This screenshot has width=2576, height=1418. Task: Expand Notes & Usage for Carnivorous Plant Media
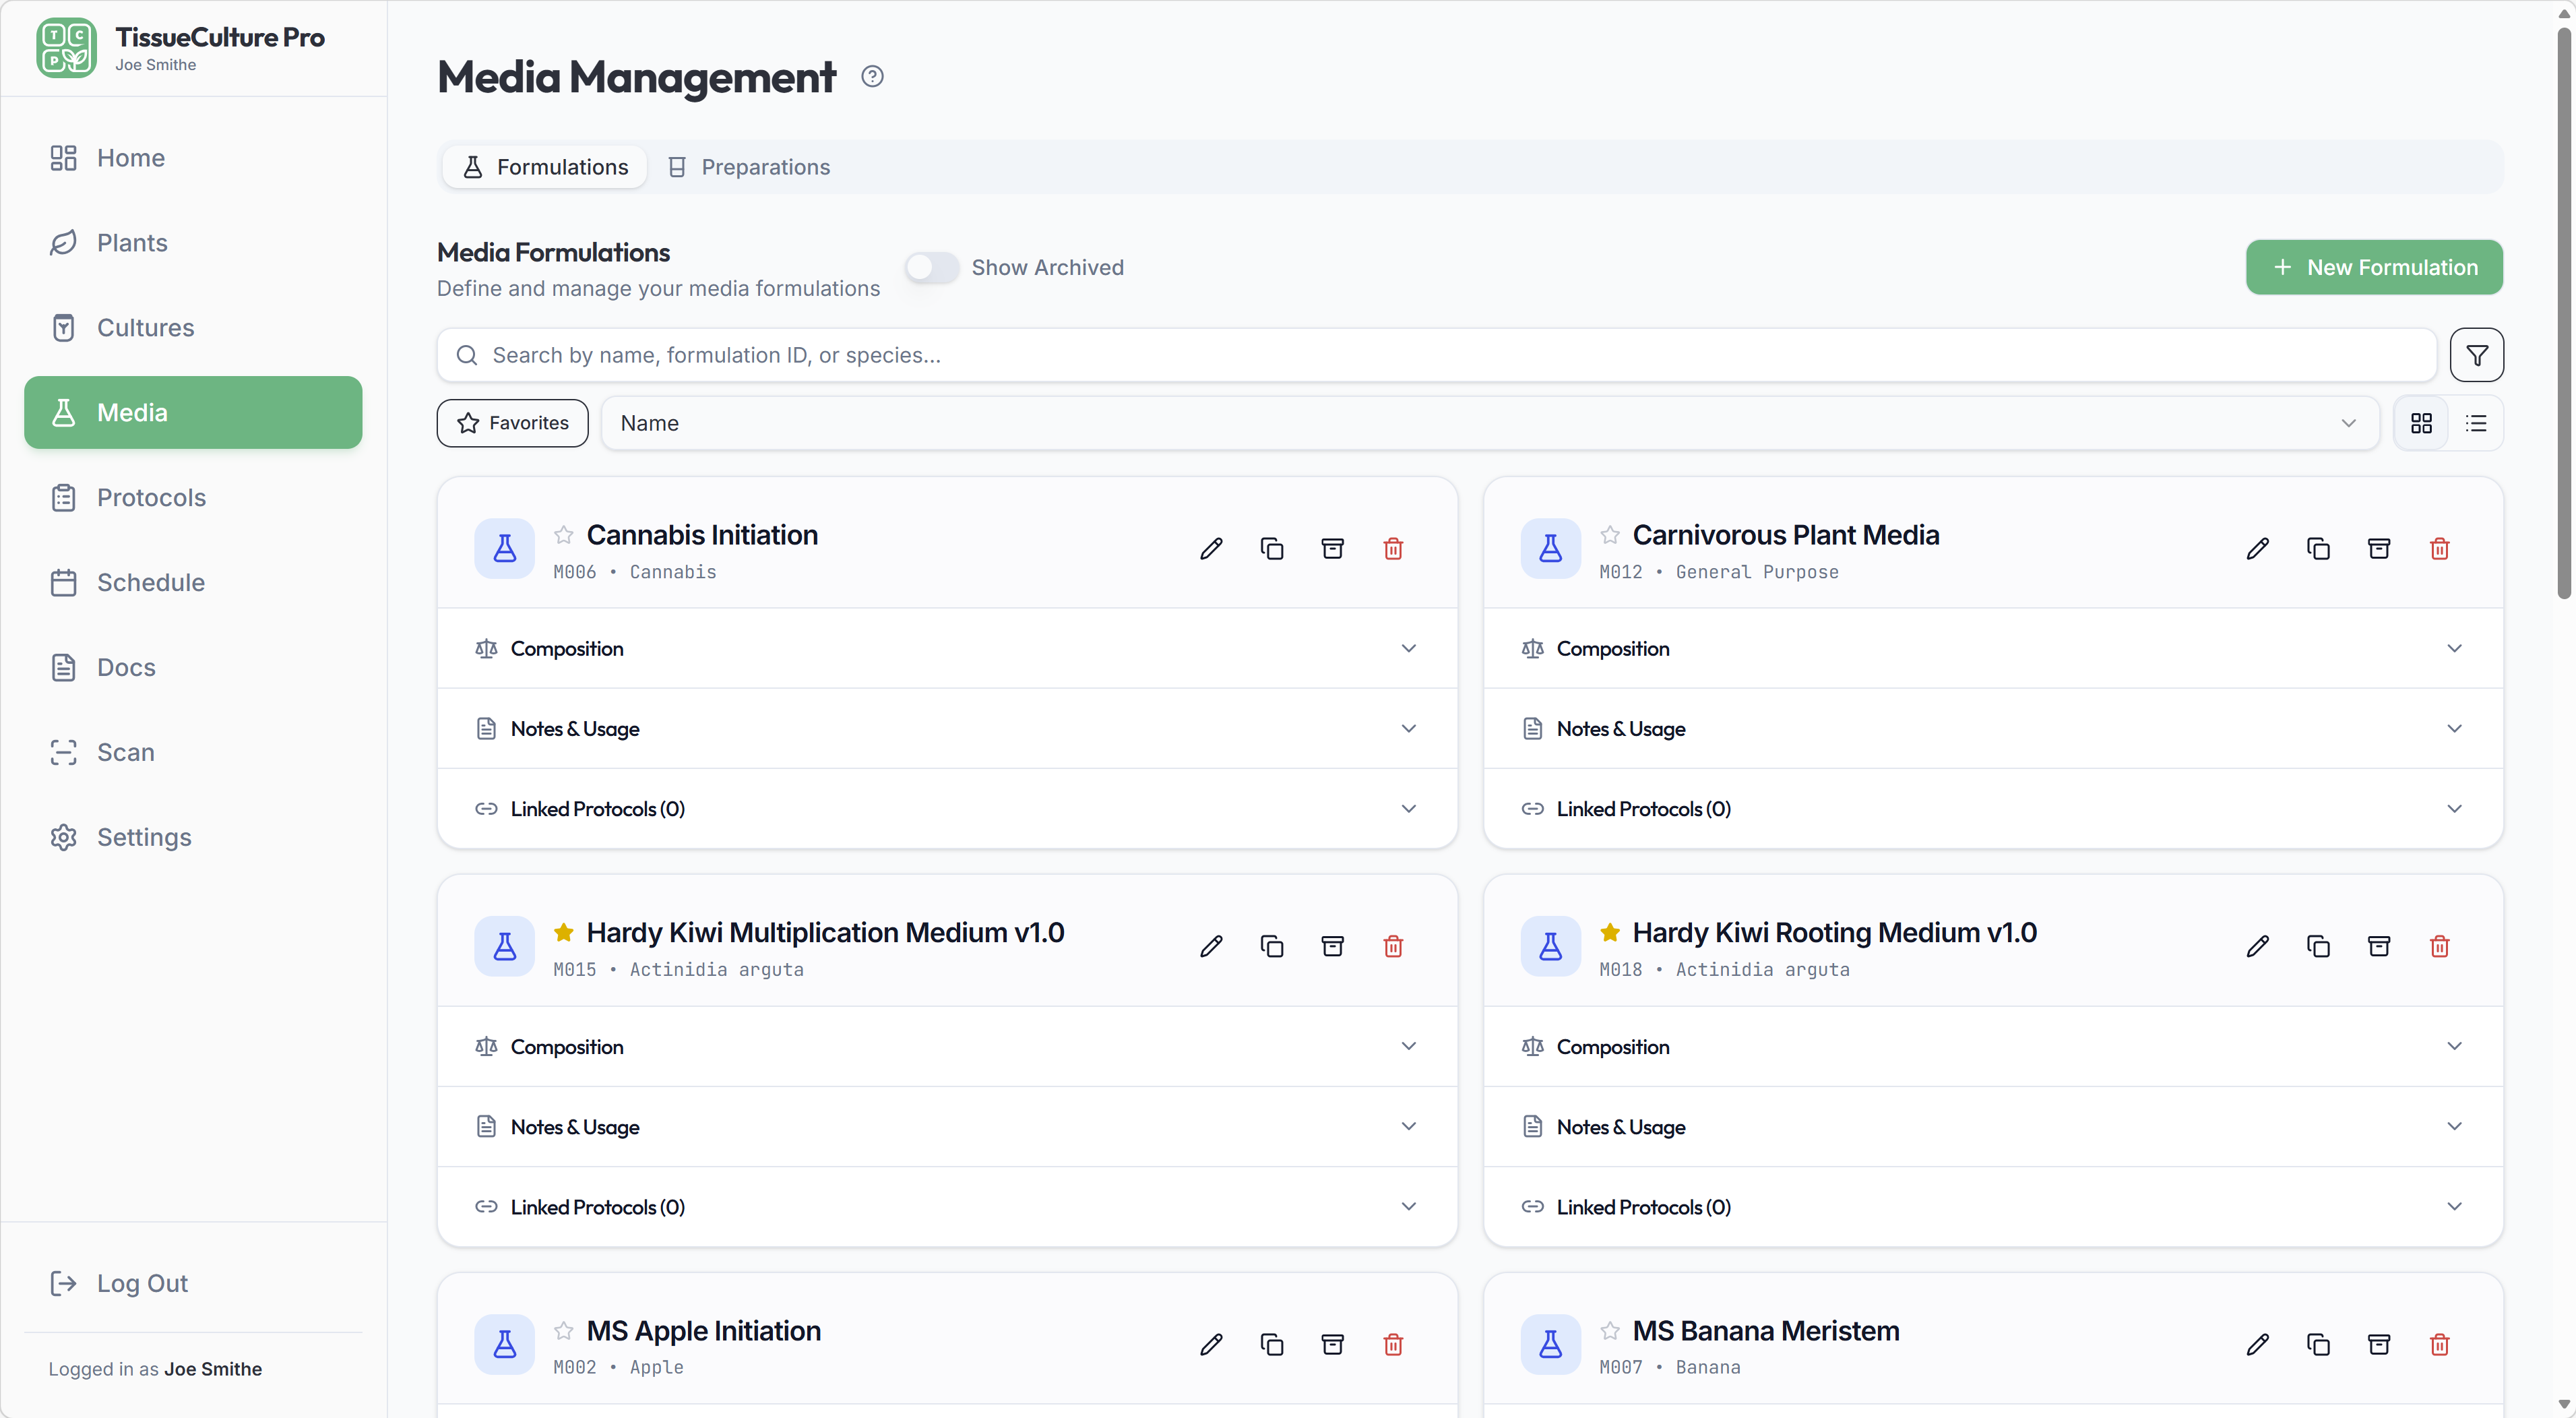[x=1992, y=729]
